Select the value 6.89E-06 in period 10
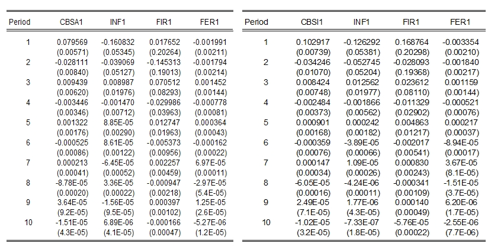Viewport: 491px width, 250px height. (x=119, y=222)
